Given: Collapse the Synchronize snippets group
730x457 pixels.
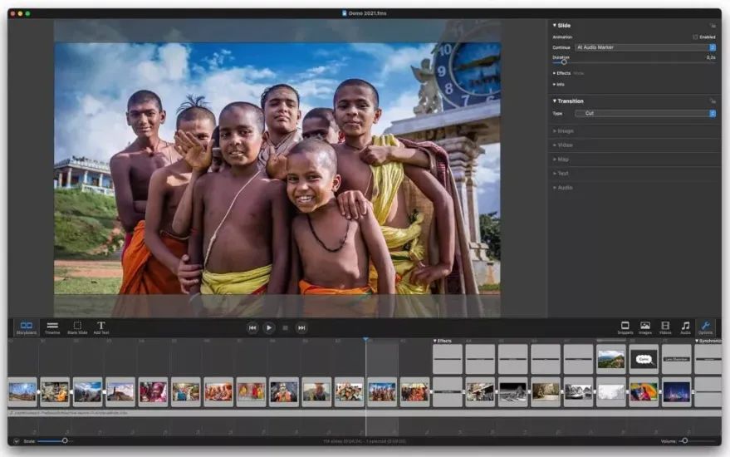Looking at the screenshot, I should [697, 341].
